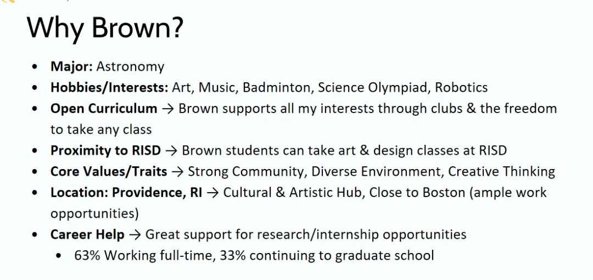593x280 pixels.
Task: Click the "opportunities)" wrapped line
Action: point(94,214)
